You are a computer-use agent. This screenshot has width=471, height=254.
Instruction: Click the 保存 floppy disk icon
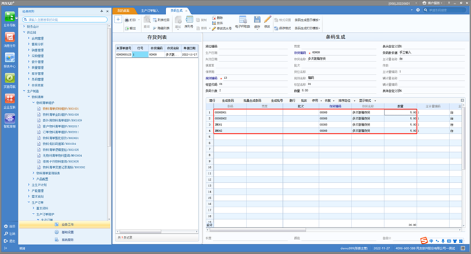tap(257, 20)
